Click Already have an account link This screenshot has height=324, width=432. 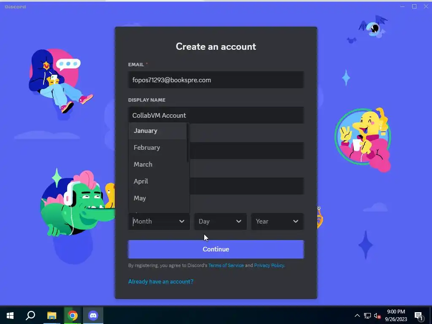[x=161, y=281]
